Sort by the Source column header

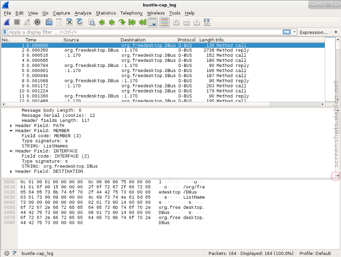92,40
